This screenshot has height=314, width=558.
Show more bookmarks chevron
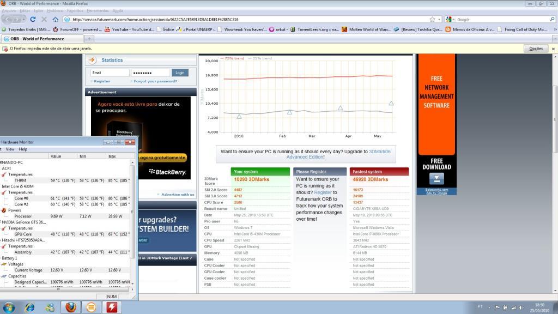555,29
